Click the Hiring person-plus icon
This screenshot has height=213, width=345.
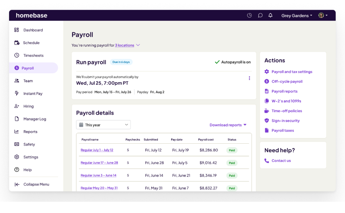17,106
